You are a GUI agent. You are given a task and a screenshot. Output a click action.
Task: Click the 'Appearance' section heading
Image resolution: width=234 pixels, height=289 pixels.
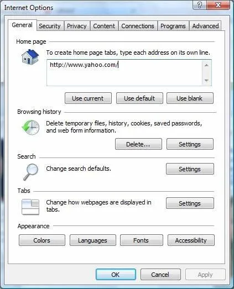click(x=33, y=226)
